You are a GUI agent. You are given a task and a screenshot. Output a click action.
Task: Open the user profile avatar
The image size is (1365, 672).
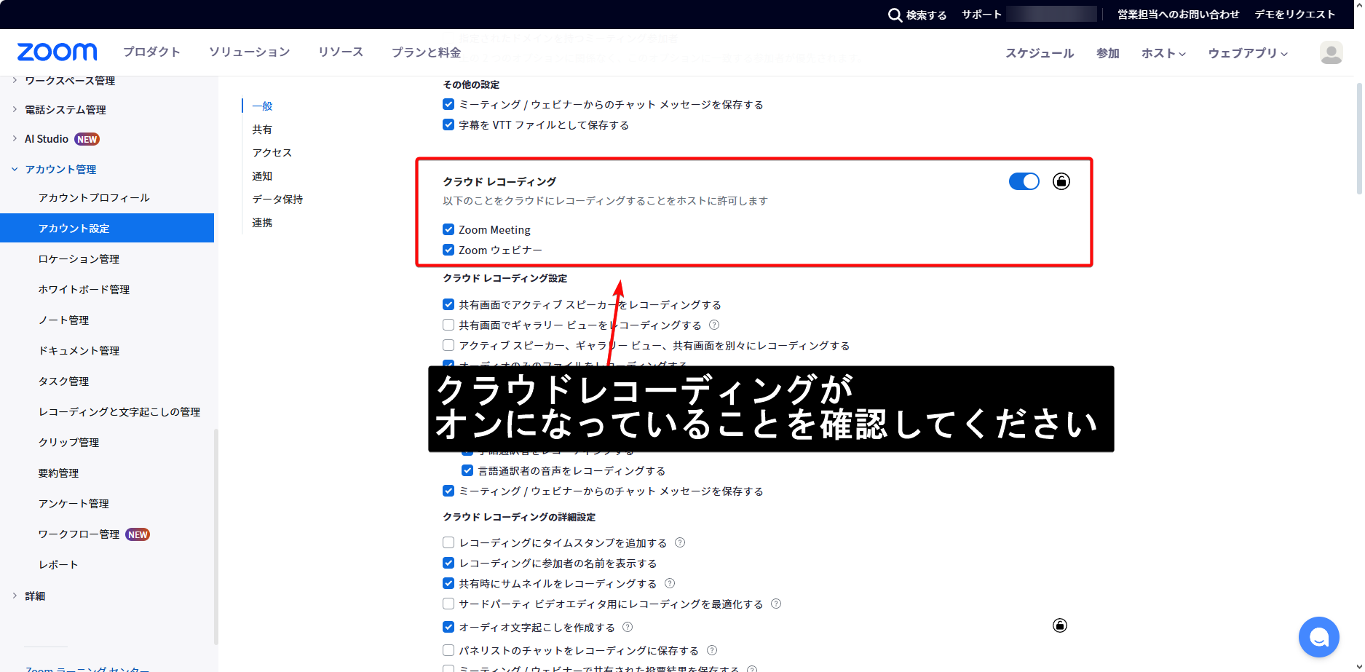1331,52
